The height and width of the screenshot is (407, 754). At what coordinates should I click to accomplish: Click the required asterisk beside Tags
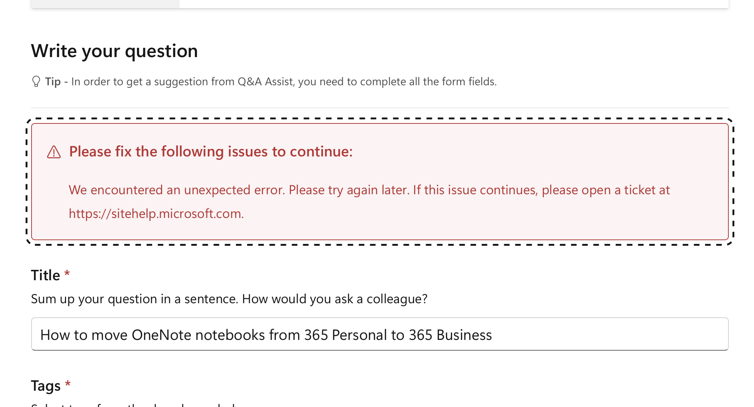[67, 384]
